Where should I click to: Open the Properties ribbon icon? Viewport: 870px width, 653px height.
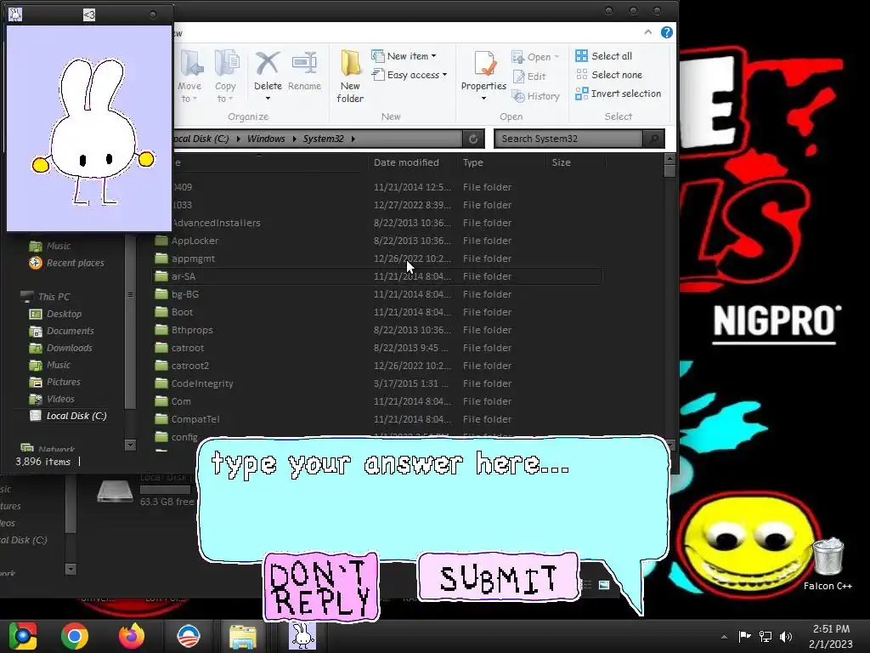[x=483, y=70]
